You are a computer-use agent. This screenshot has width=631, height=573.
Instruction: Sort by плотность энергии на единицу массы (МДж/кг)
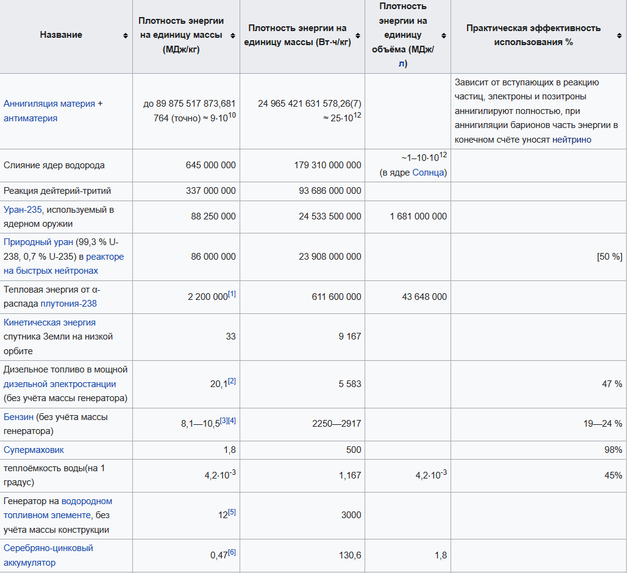(x=233, y=35)
